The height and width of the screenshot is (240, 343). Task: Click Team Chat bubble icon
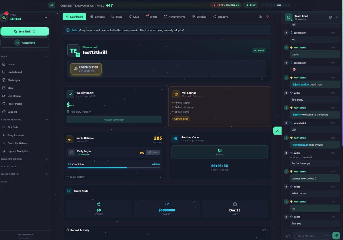[289, 17]
